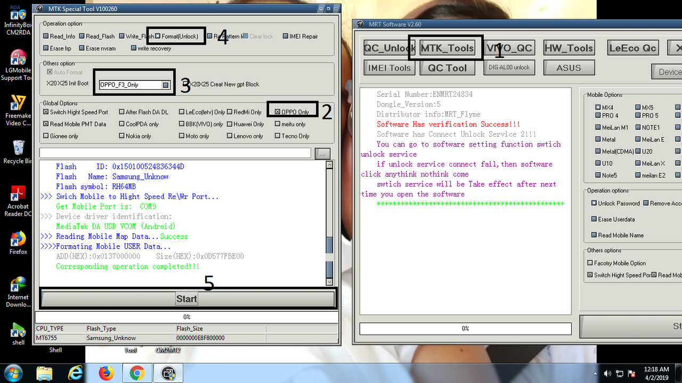Open LGMobile Support Tool desktop icon
Viewport: 682px width, 383px height.
point(18,65)
